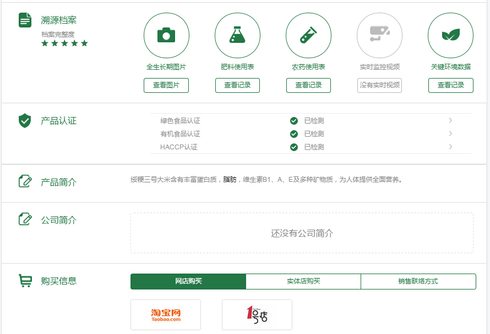Open the Taobao.com store thumbnail
Screen dimensions: 490x334
[x=166, y=315]
